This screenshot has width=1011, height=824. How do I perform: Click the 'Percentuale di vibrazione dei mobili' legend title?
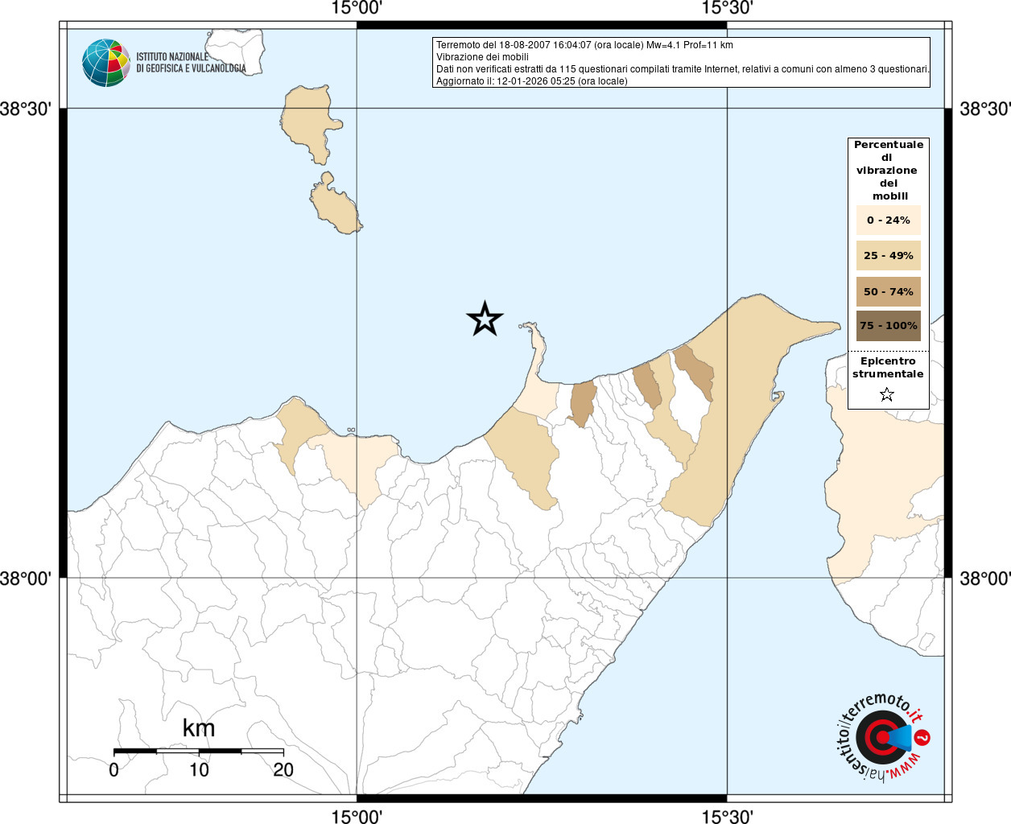pyautogui.click(x=889, y=170)
